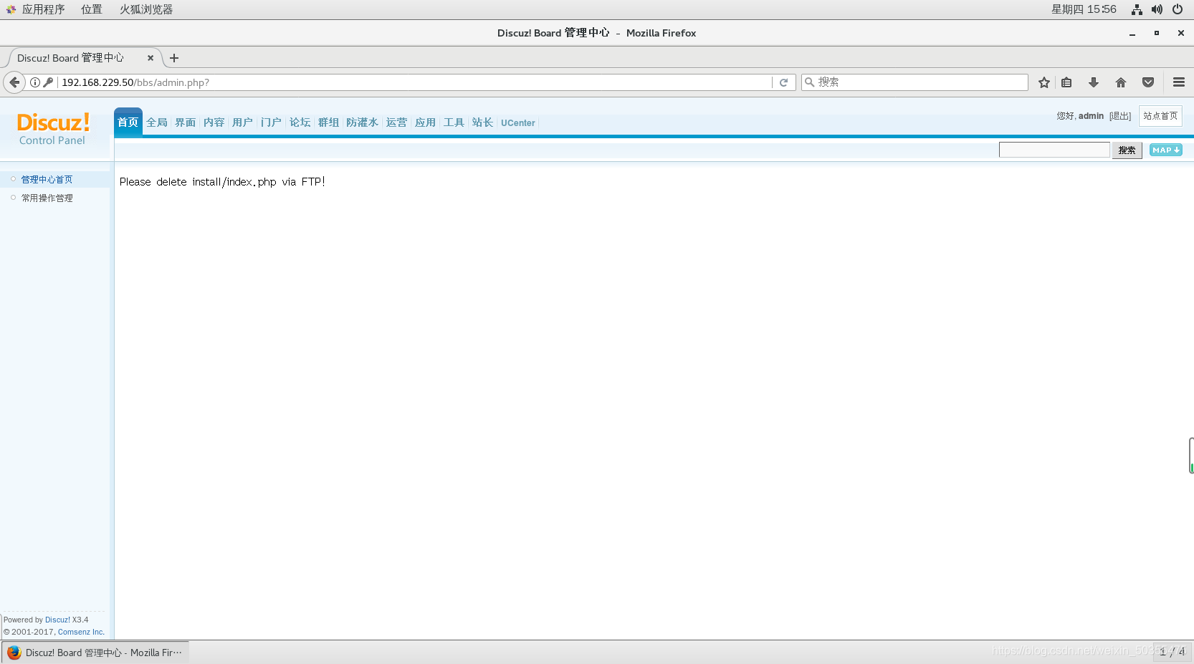
Task: Click the clock showing 星期四 15:56
Action: click(1084, 9)
